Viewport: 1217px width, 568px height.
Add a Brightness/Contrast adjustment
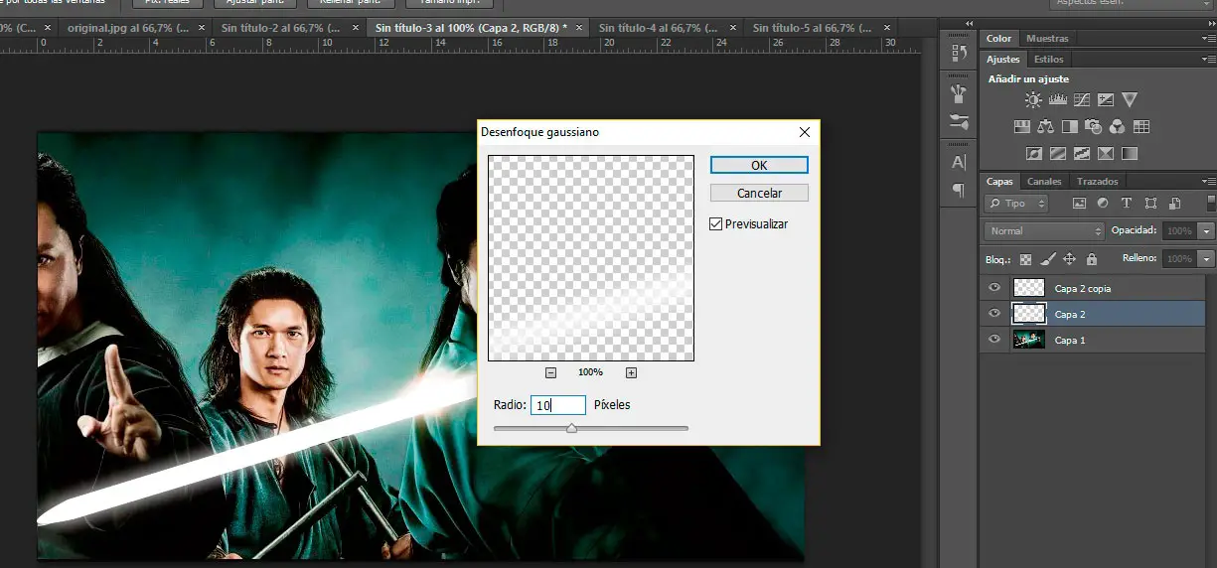[x=1034, y=100]
